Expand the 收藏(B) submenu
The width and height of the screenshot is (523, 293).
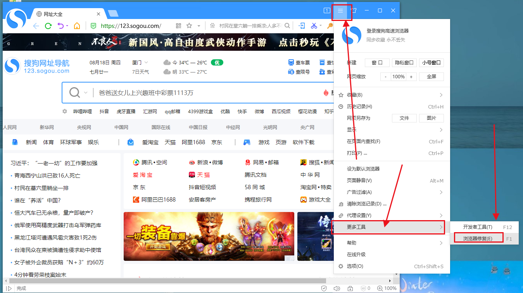[x=392, y=95]
